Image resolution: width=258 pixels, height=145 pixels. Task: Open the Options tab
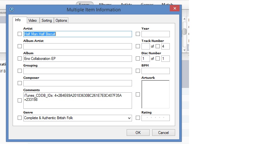pyautogui.click(x=61, y=20)
